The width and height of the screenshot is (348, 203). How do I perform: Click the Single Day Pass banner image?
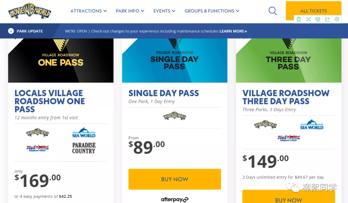[x=175, y=60]
